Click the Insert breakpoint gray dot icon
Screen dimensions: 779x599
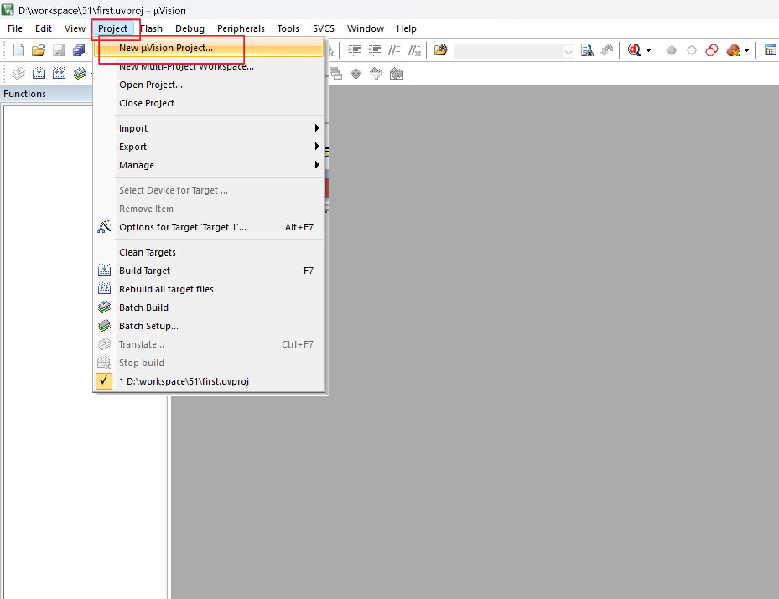tap(672, 51)
